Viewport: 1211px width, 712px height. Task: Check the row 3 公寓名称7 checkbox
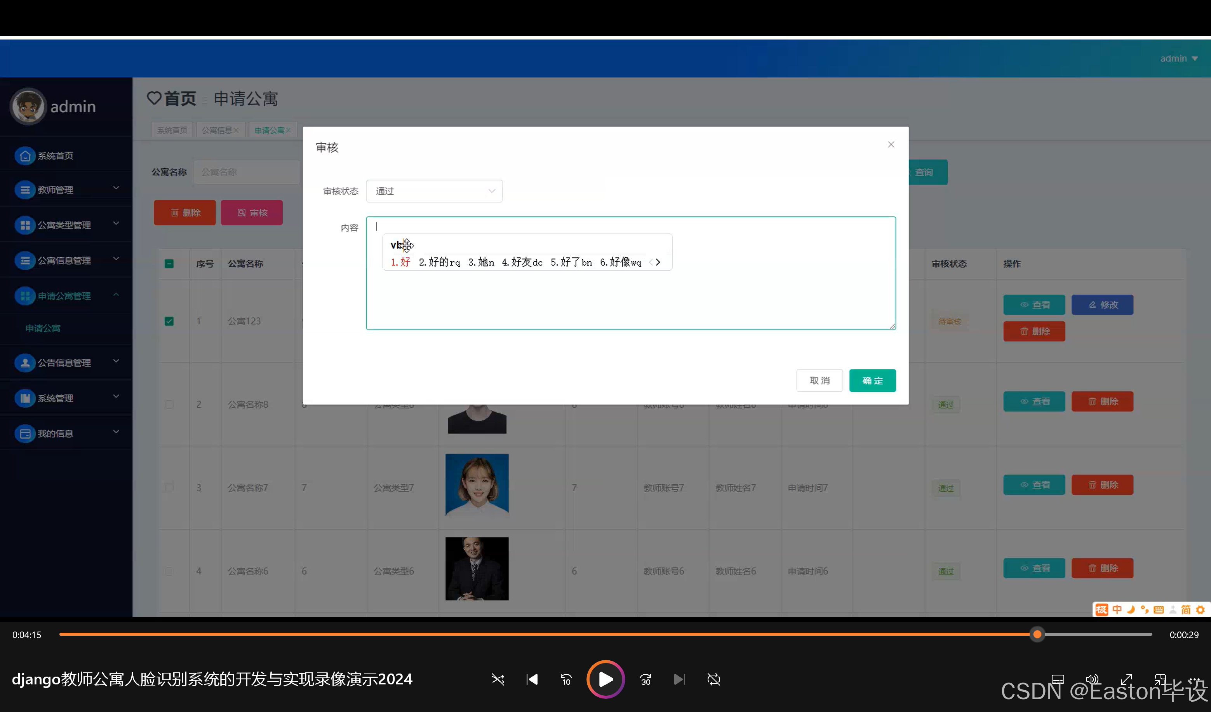[169, 487]
